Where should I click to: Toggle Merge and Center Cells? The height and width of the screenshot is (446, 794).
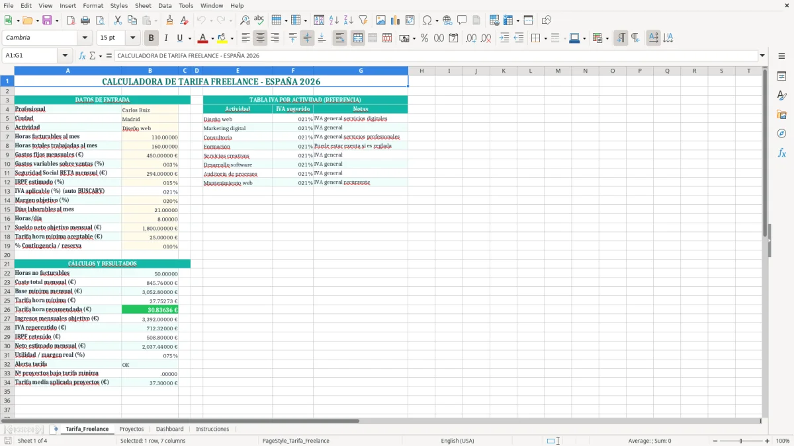click(x=357, y=38)
